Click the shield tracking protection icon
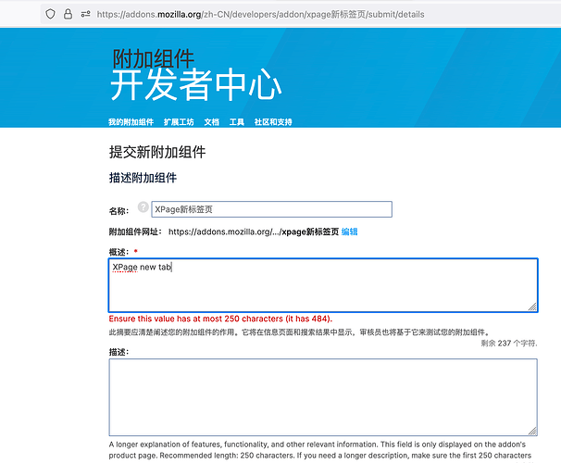 pos(50,14)
